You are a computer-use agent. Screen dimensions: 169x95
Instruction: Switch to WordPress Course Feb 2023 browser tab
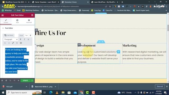click(16, 2)
